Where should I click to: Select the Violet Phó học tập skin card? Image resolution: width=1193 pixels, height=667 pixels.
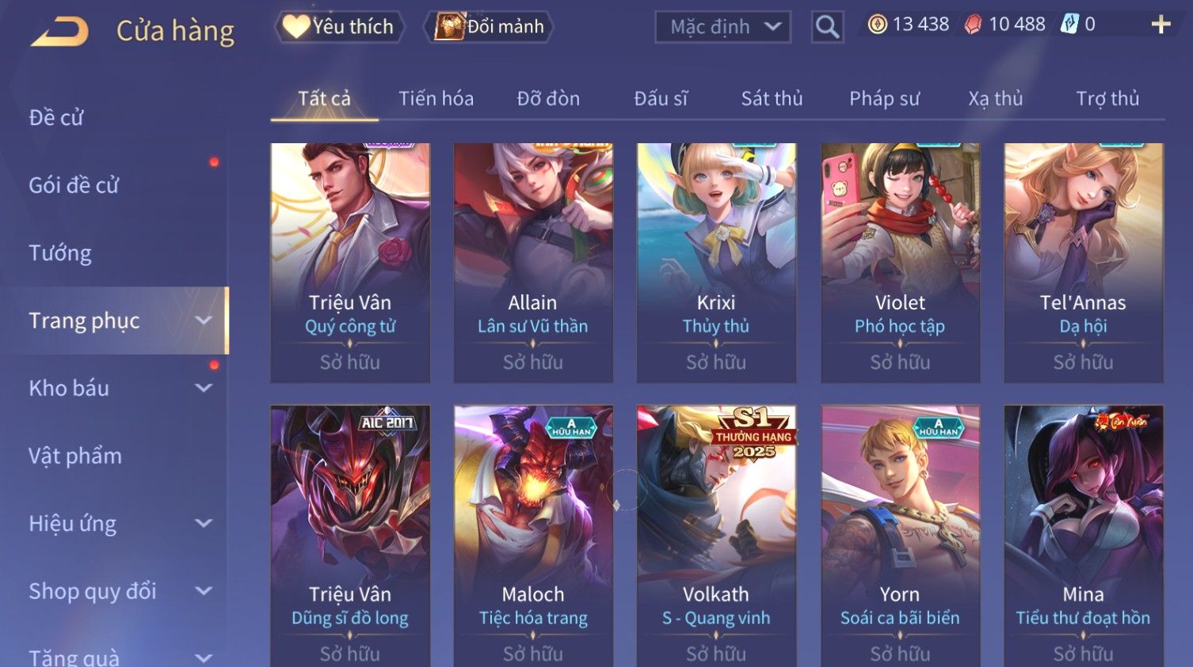pyautogui.click(x=900, y=263)
